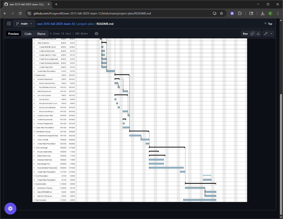The width and height of the screenshot is (283, 219).
Task: Download raw file icon in file toolbar
Action: (258, 33)
